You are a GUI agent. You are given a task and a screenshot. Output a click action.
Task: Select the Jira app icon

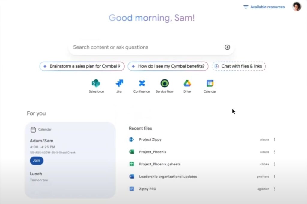119,83
